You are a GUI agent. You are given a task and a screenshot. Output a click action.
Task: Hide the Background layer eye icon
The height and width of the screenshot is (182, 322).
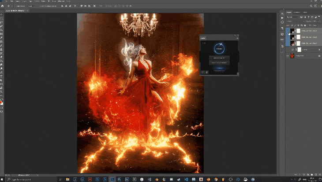pos(288,56)
